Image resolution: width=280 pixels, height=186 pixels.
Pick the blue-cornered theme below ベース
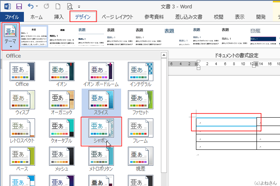pos(22,180)
